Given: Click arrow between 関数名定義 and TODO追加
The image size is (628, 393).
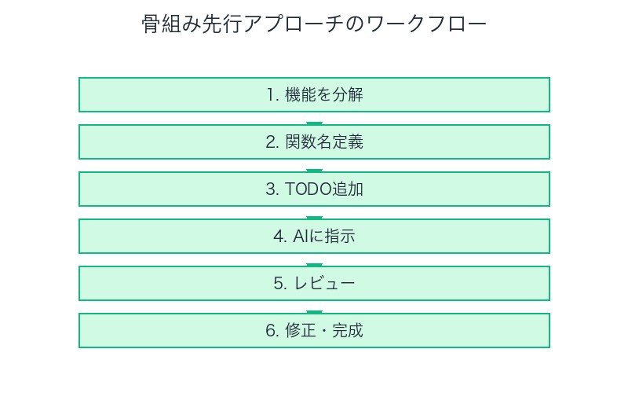Looking at the screenshot, I should [x=314, y=170].
